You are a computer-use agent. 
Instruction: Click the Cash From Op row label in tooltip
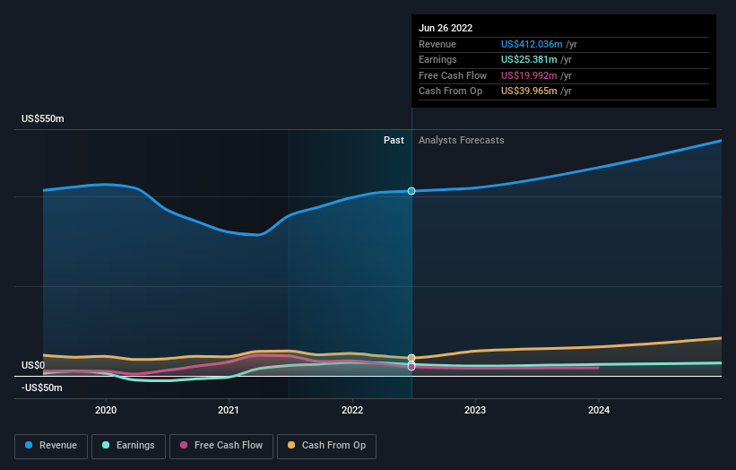tap(451, 91)
